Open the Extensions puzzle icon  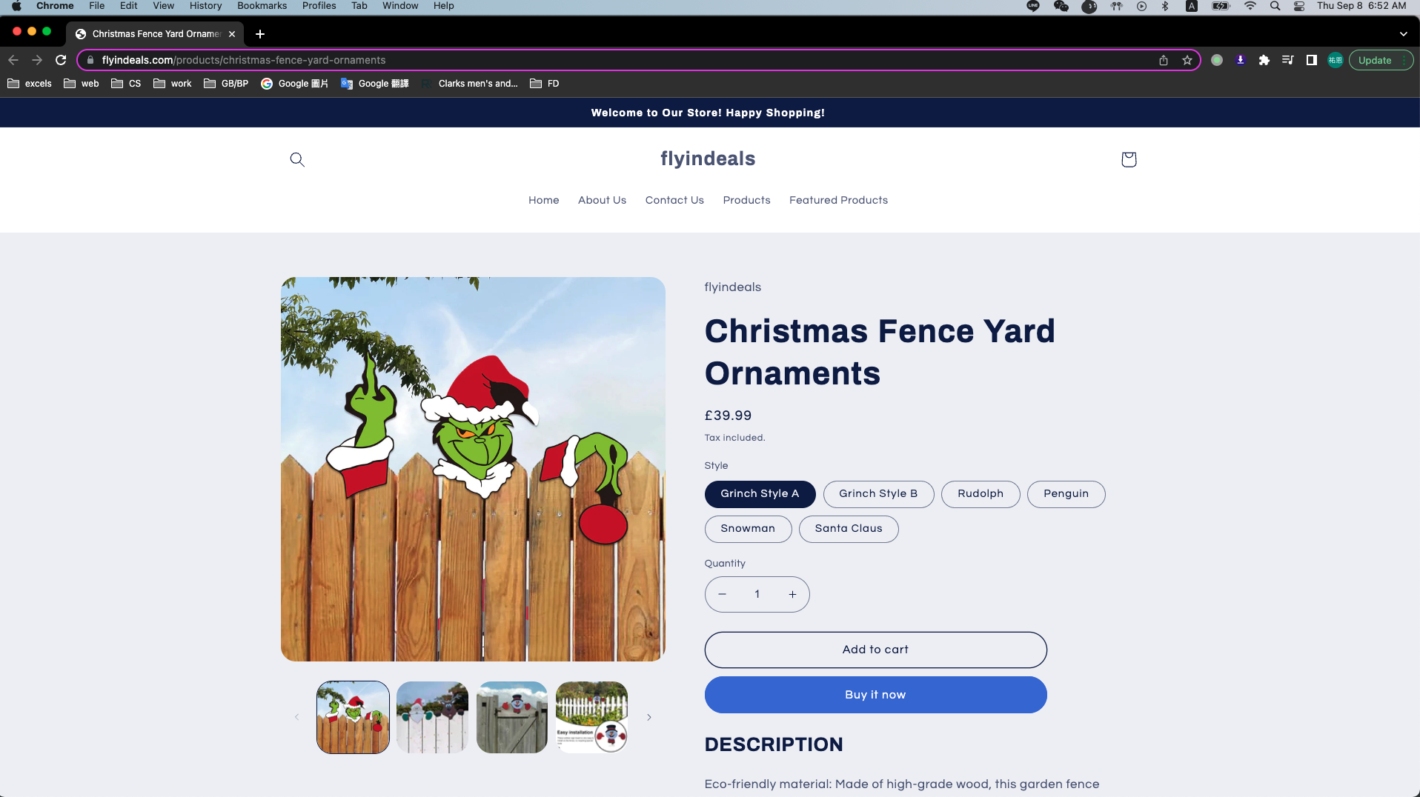point(1264,60)
